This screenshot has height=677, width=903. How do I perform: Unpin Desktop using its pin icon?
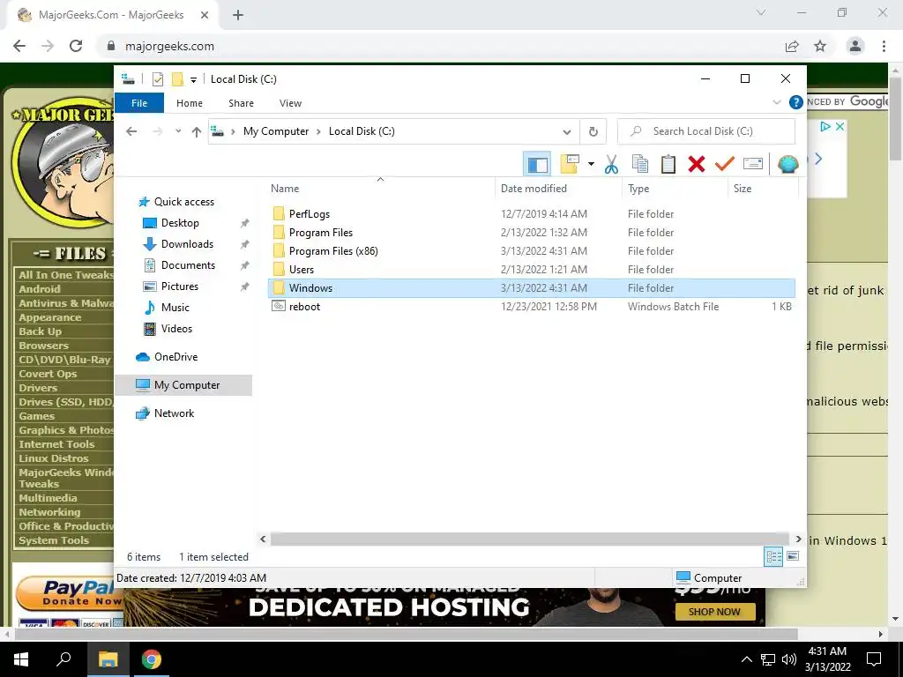point(245,223)
